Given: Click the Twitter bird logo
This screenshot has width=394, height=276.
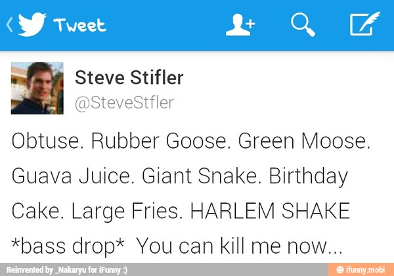Looking at the screenshot, I should [x=31, y=25].
